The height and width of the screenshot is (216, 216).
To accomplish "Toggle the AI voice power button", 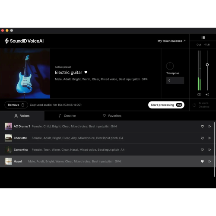I will 194,105.
